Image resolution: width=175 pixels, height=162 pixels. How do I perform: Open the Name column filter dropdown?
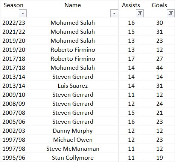click(x=114, y=13)
